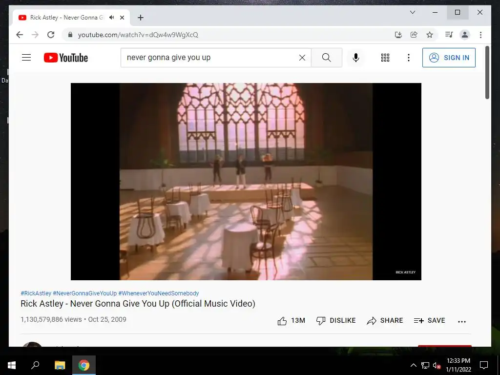View site info padlock icon
Viewport: 500px width, 375px height.
pos(70,35)
